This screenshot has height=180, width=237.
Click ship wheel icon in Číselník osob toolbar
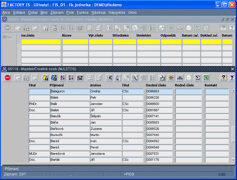tap(171, 78)
